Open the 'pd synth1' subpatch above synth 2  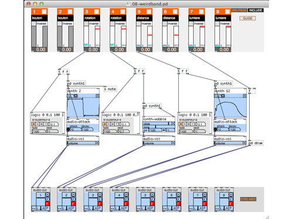click(76, 84)
